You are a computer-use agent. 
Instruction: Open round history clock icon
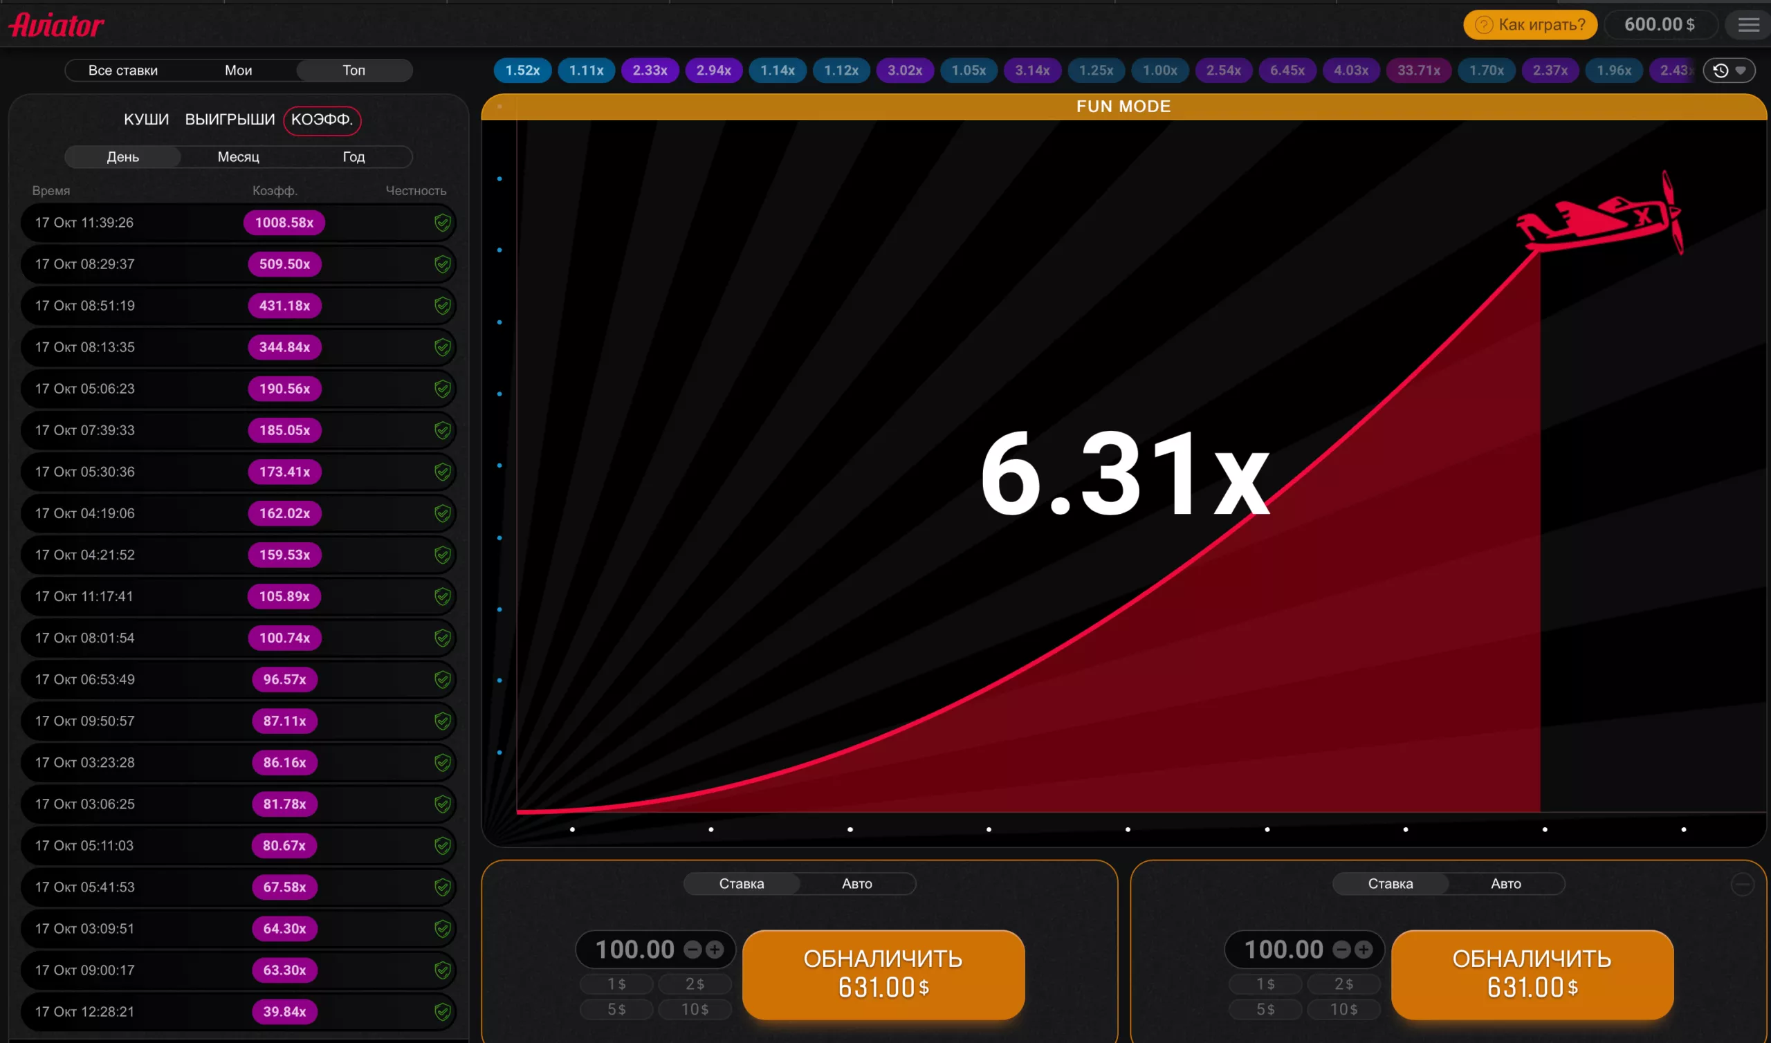pos(1721,71)
